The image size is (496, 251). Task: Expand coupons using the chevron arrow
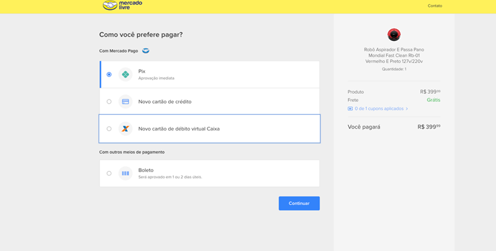point(407,109)
